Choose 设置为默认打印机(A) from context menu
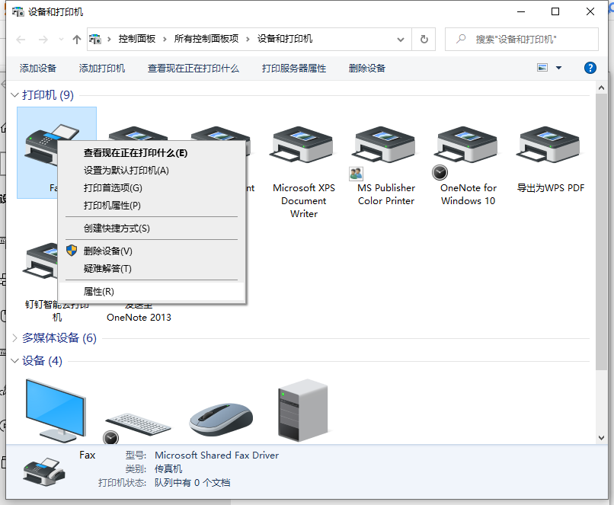The image size is (614, 505). [x=126, y=171]
